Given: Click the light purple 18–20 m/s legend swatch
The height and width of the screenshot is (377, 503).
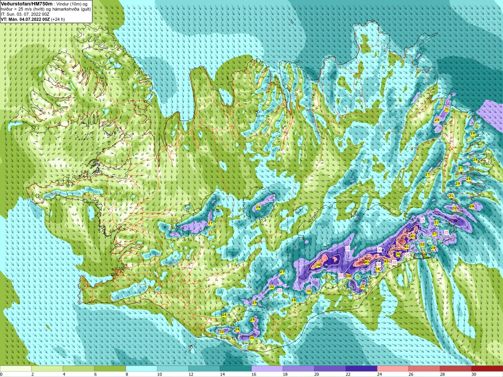Looking at the screenshot, I should tap(299, 369).
